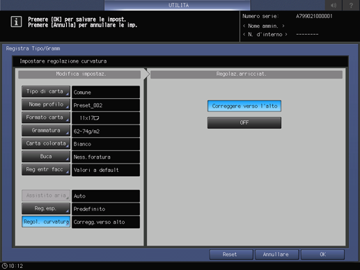Open Reg entr facc setting
This screenshot has height=270, width=360.
[46, 170]
